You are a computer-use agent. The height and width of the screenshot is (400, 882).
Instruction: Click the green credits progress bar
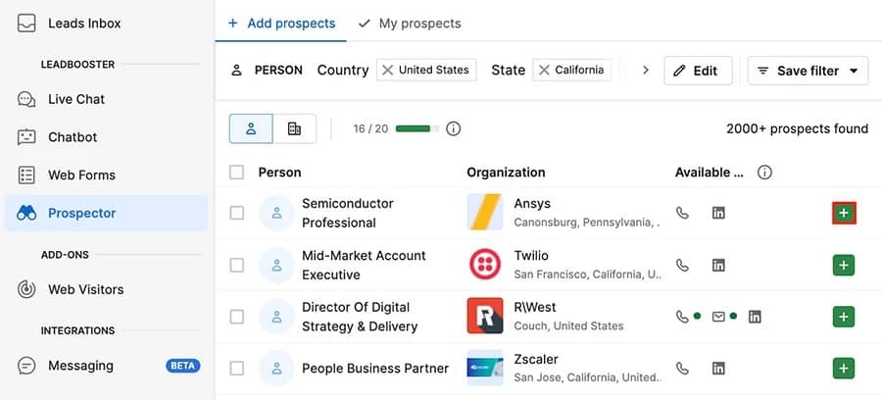(414, 128)
